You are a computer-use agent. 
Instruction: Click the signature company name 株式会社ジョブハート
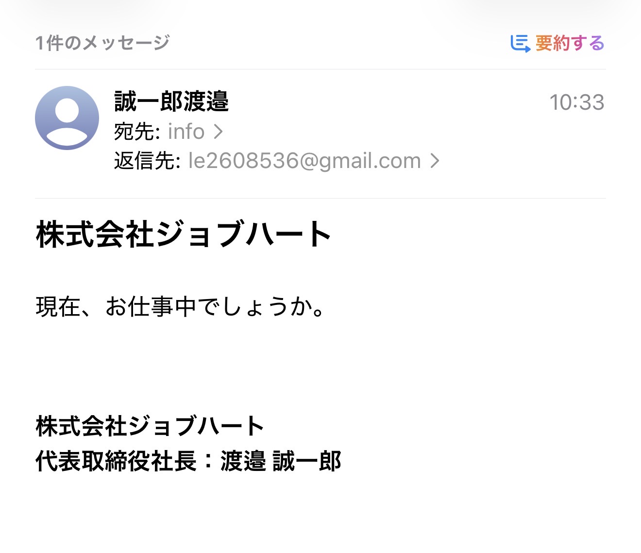150,426
